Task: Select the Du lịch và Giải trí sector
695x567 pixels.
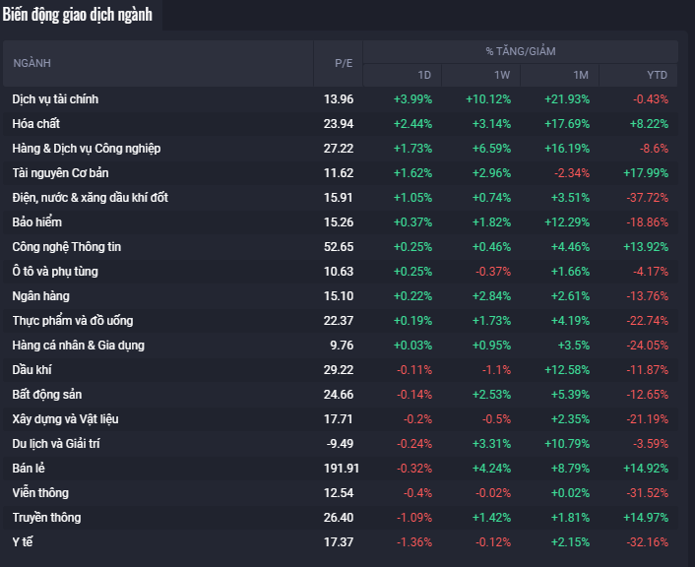Action: (x=56, y=444)
